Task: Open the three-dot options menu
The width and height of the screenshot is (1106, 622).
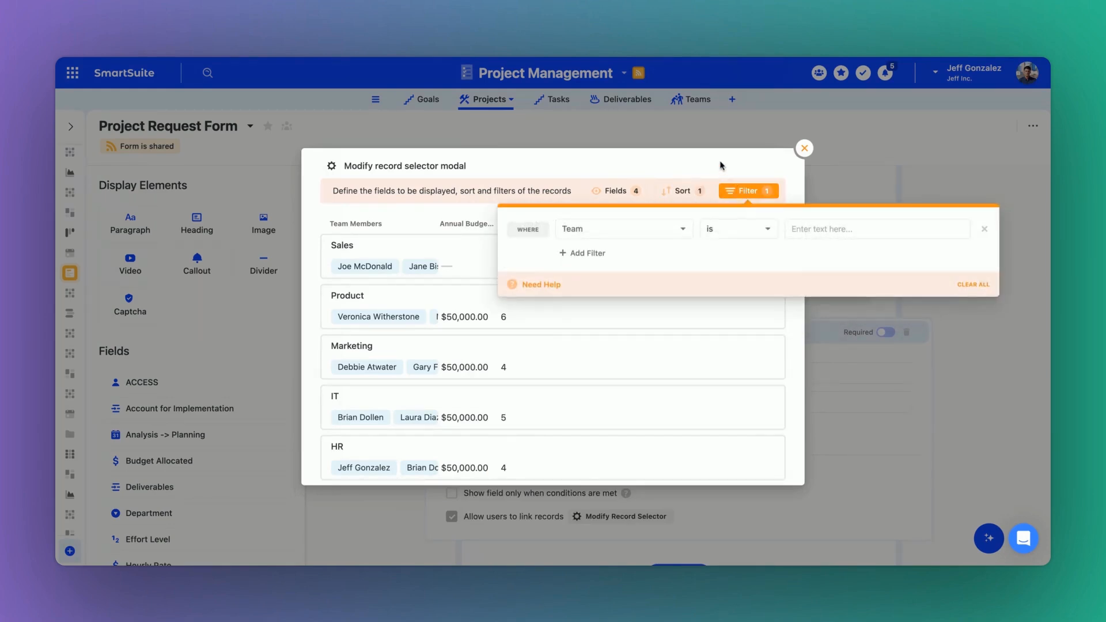Action: [1033, 126]
